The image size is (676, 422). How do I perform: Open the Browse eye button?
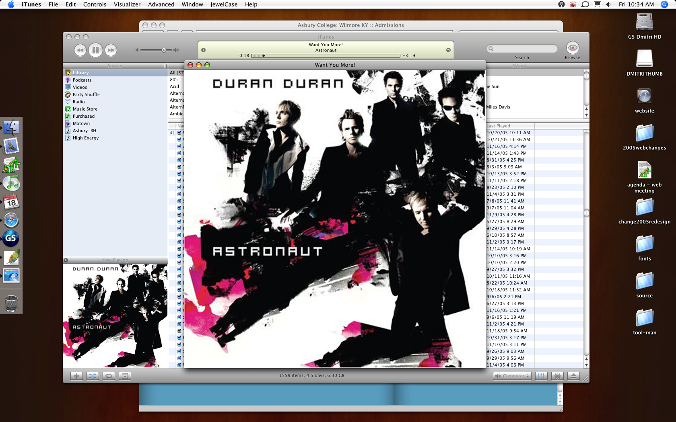tap(572, 48)
